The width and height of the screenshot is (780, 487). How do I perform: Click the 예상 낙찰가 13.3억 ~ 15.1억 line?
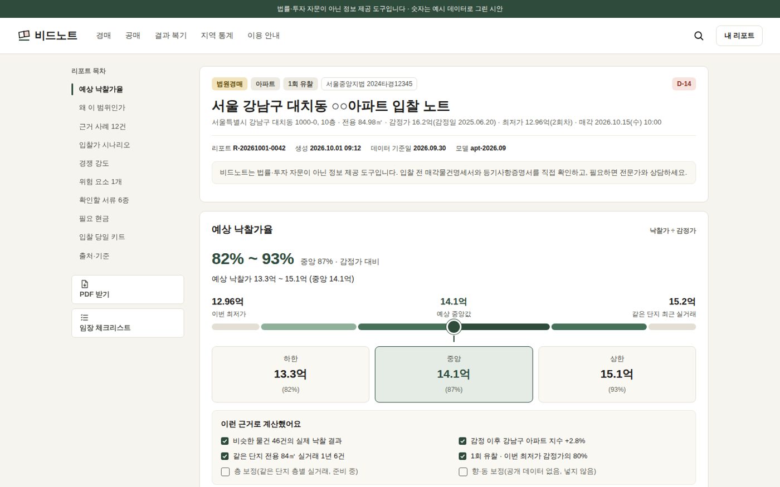(x=283, y=279)
